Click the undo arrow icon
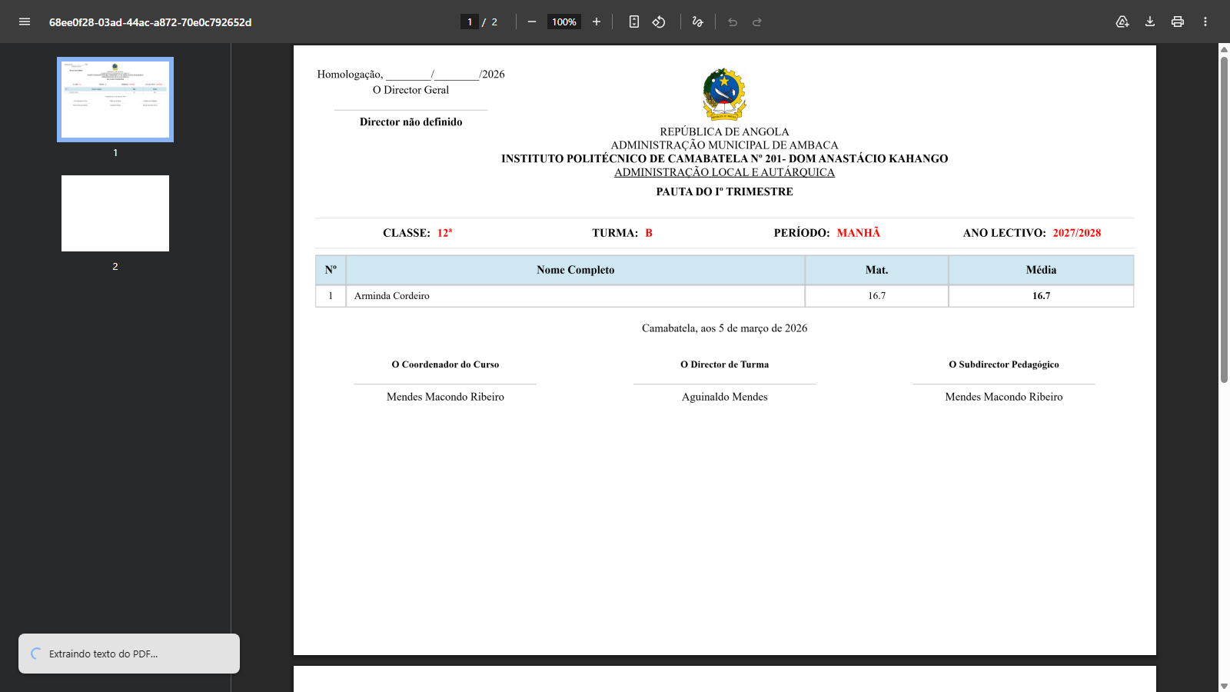 click(733, 22)
